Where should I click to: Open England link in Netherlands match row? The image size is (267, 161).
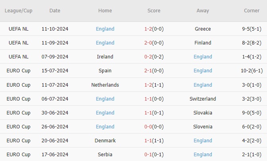click(203, 85)
